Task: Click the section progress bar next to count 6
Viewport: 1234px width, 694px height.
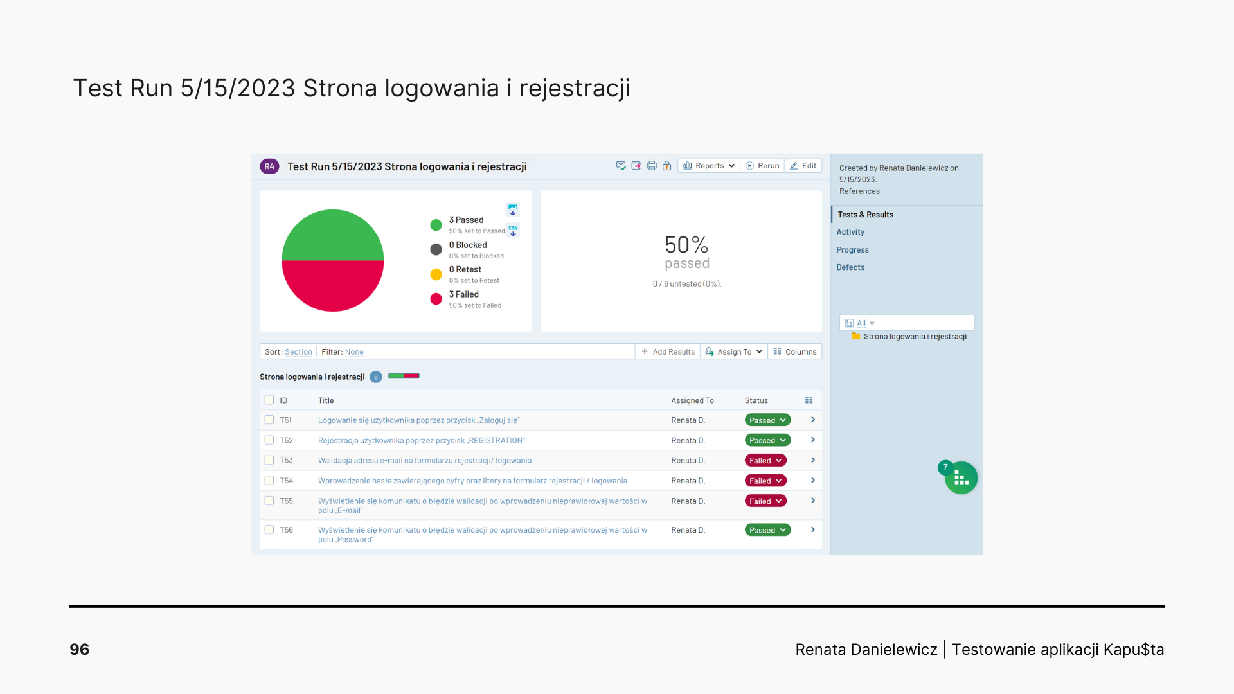Action: click(404, 376)
